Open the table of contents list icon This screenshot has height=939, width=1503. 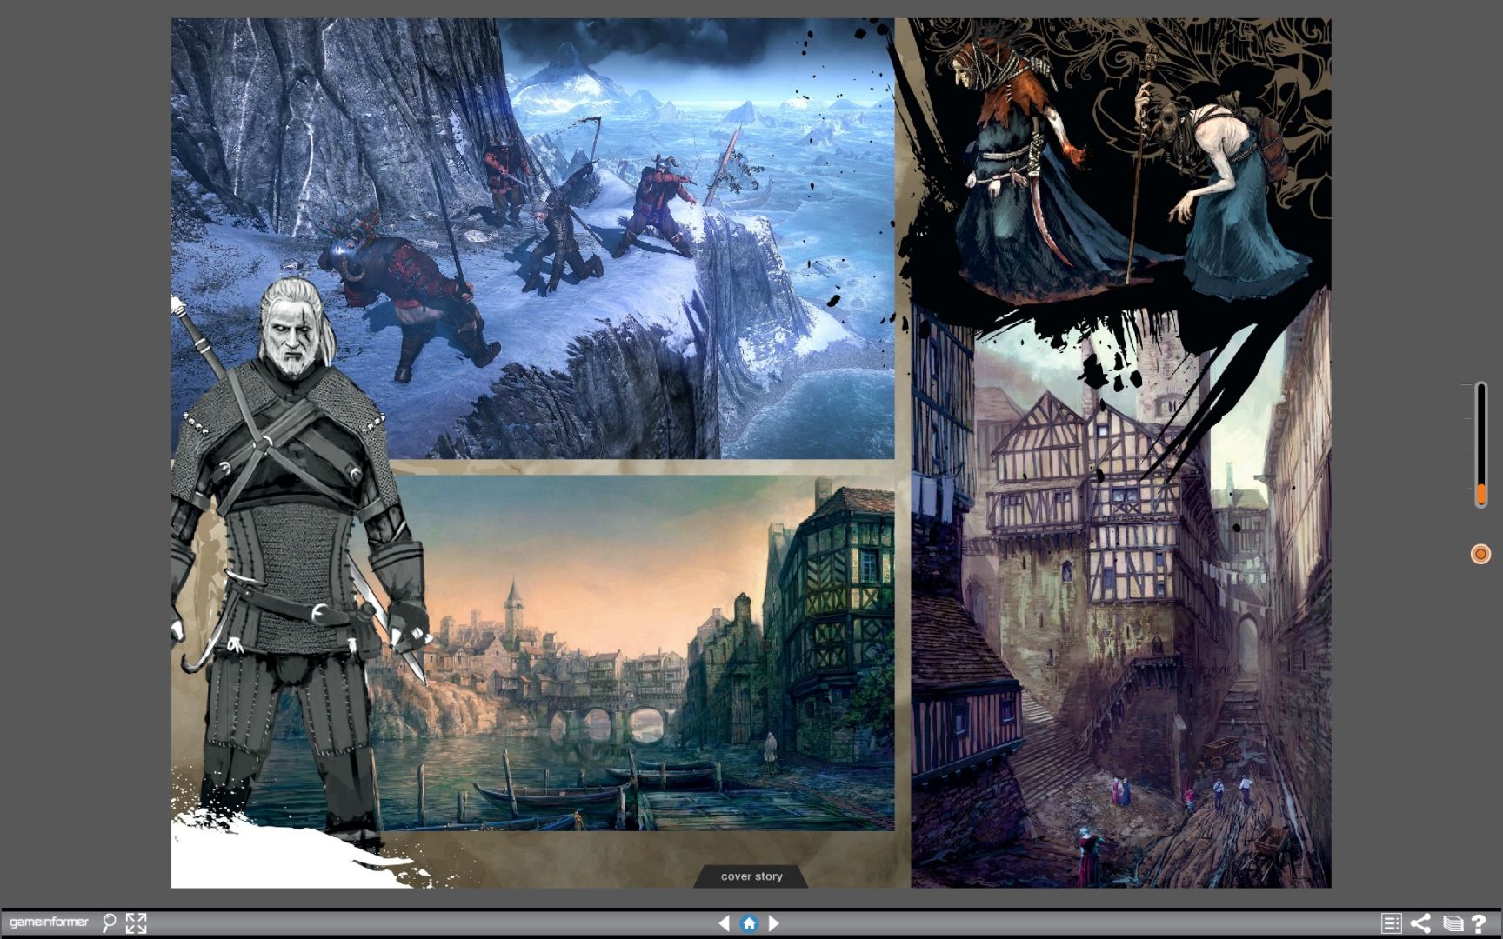1393,922
